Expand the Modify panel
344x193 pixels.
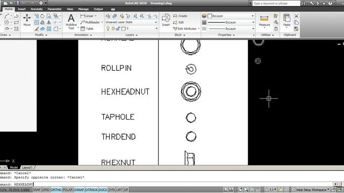coord(41,35)
